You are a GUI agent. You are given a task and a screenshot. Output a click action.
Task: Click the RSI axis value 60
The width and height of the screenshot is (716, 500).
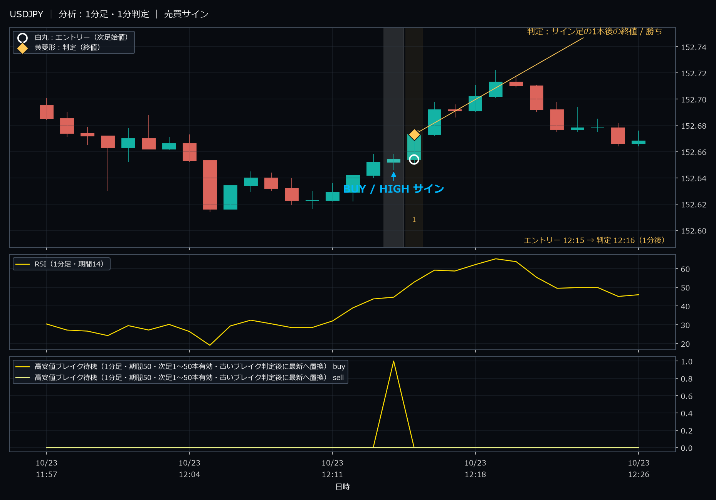[x=685, y=269]
